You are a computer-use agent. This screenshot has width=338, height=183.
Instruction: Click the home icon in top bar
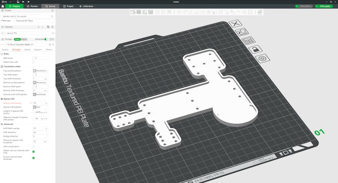point(3,6)
